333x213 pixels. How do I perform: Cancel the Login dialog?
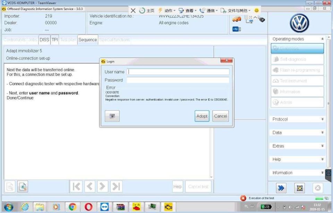tap(221, 116)
